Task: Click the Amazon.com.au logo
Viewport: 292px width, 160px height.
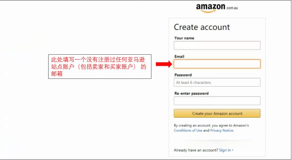Action: point(217,8)
